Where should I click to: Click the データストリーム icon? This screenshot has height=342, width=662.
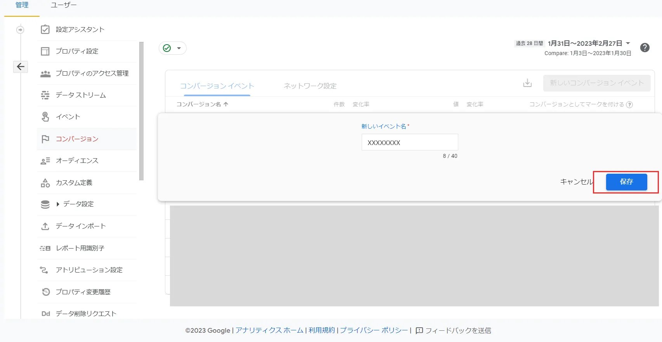point(45,95)
